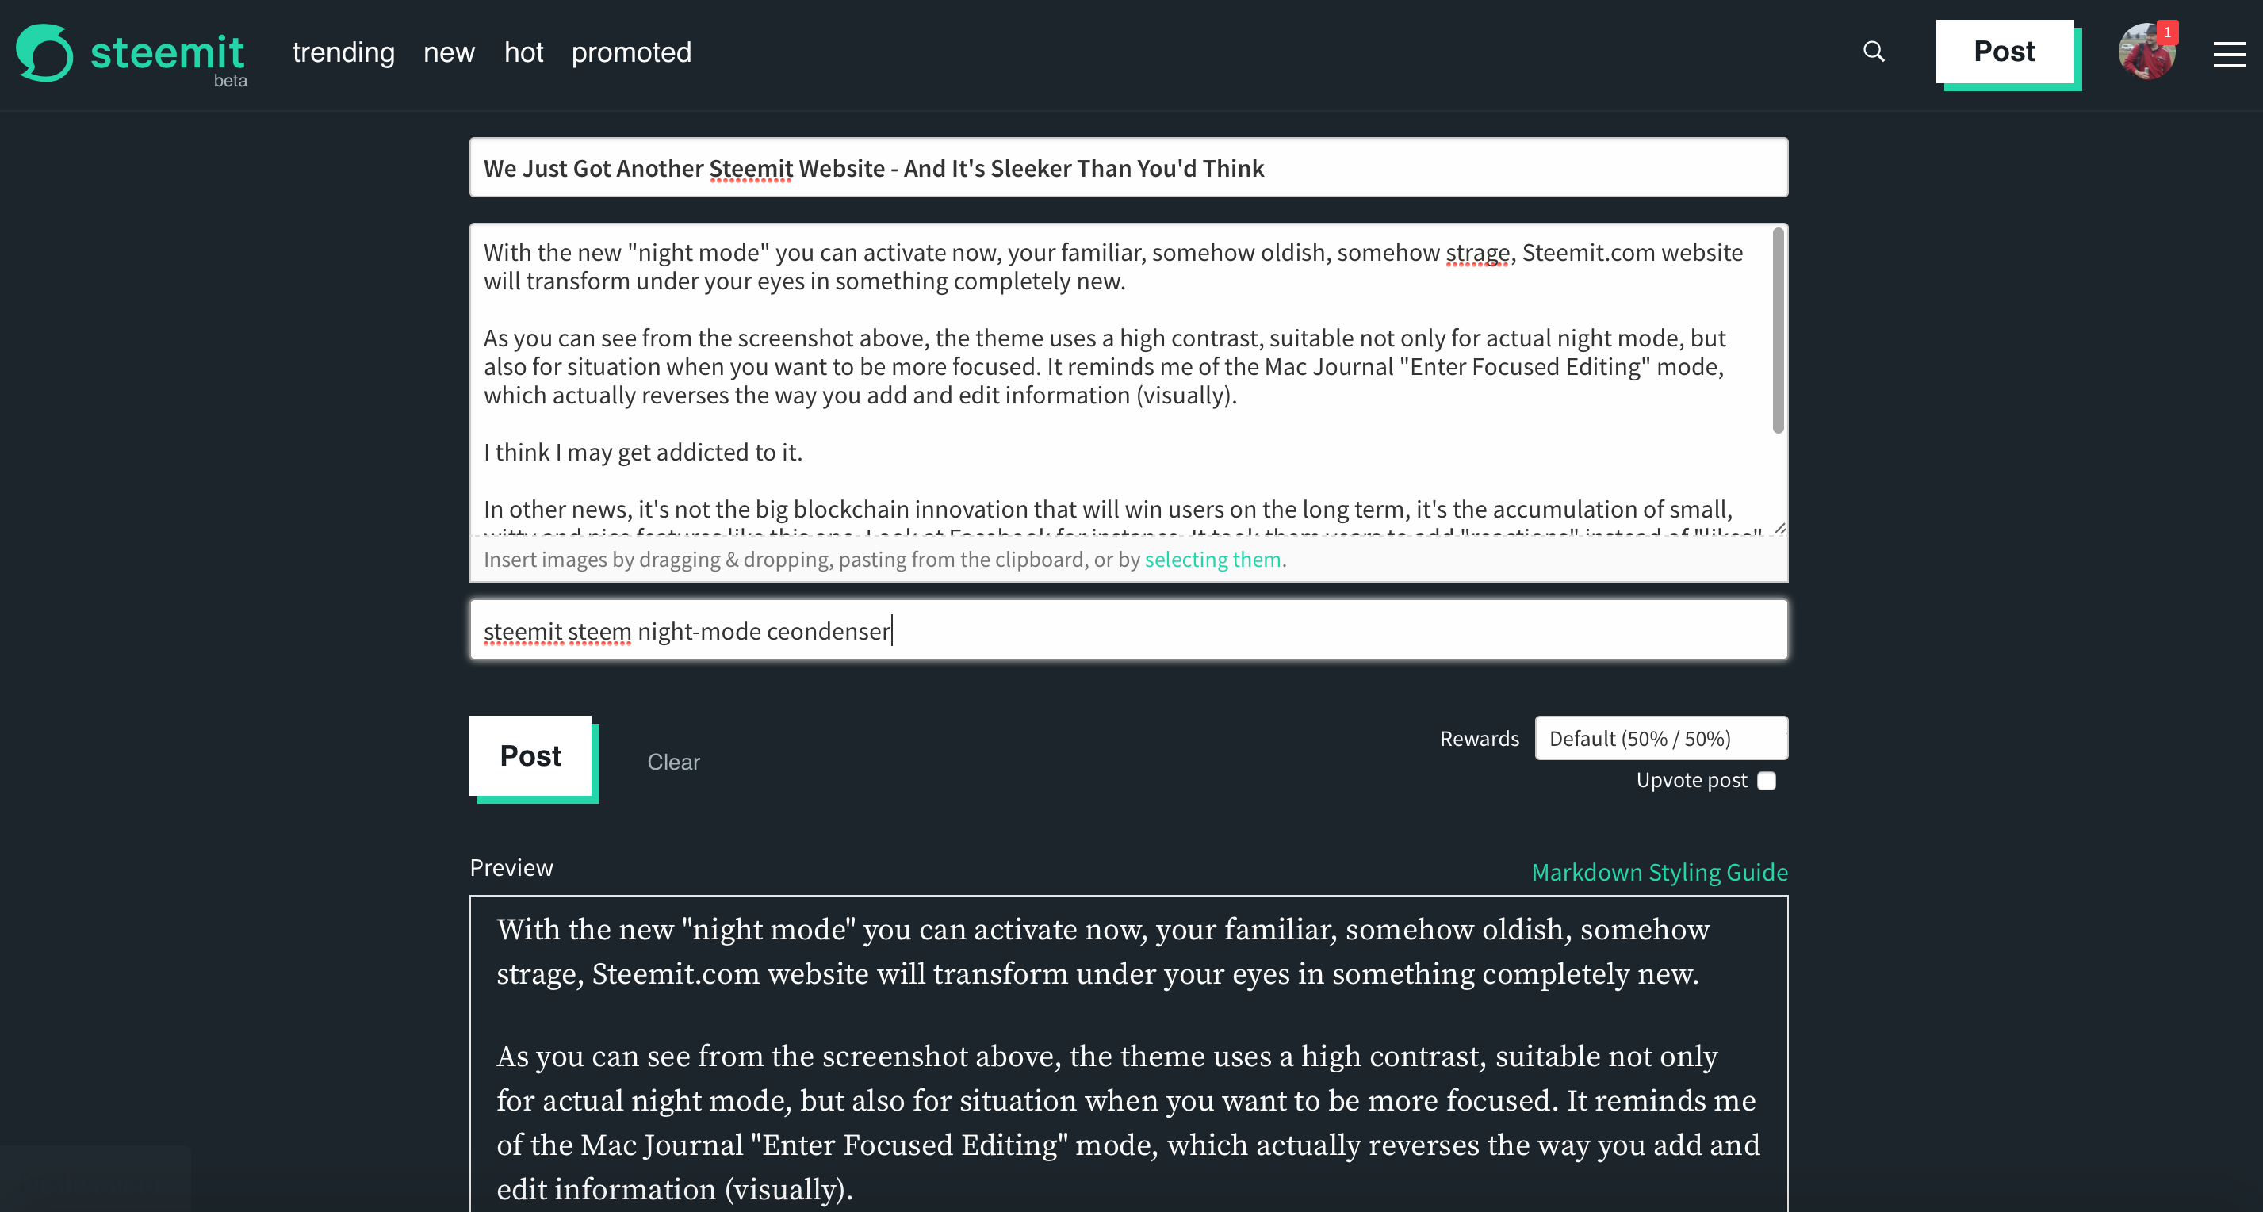Click the Clear button
2263x1212 pixels.
(673, 762)
